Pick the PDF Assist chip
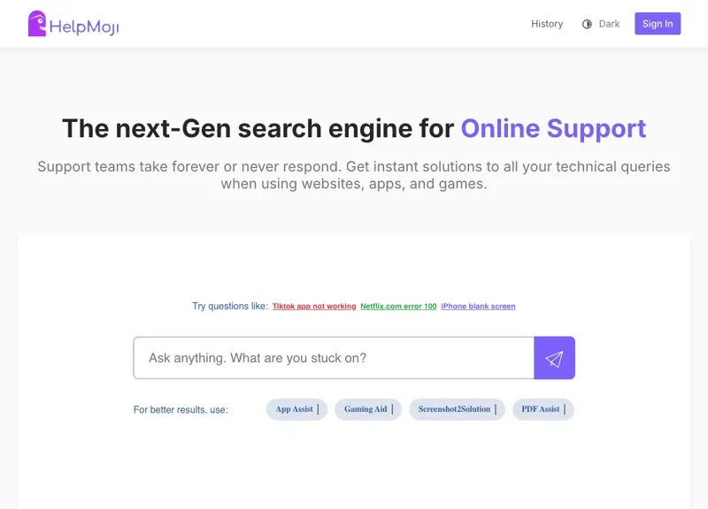This screenshot has height=509, width=708. point(543,409)
